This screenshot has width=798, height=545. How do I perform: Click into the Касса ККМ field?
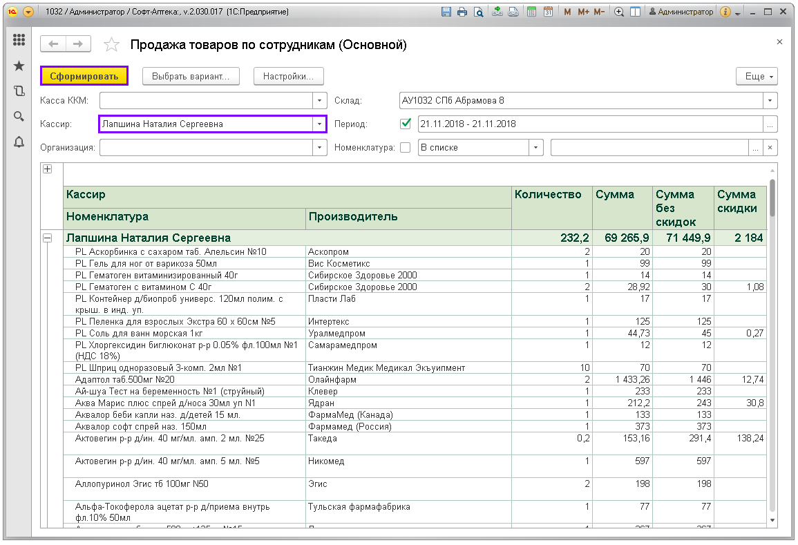click(205, 101)
